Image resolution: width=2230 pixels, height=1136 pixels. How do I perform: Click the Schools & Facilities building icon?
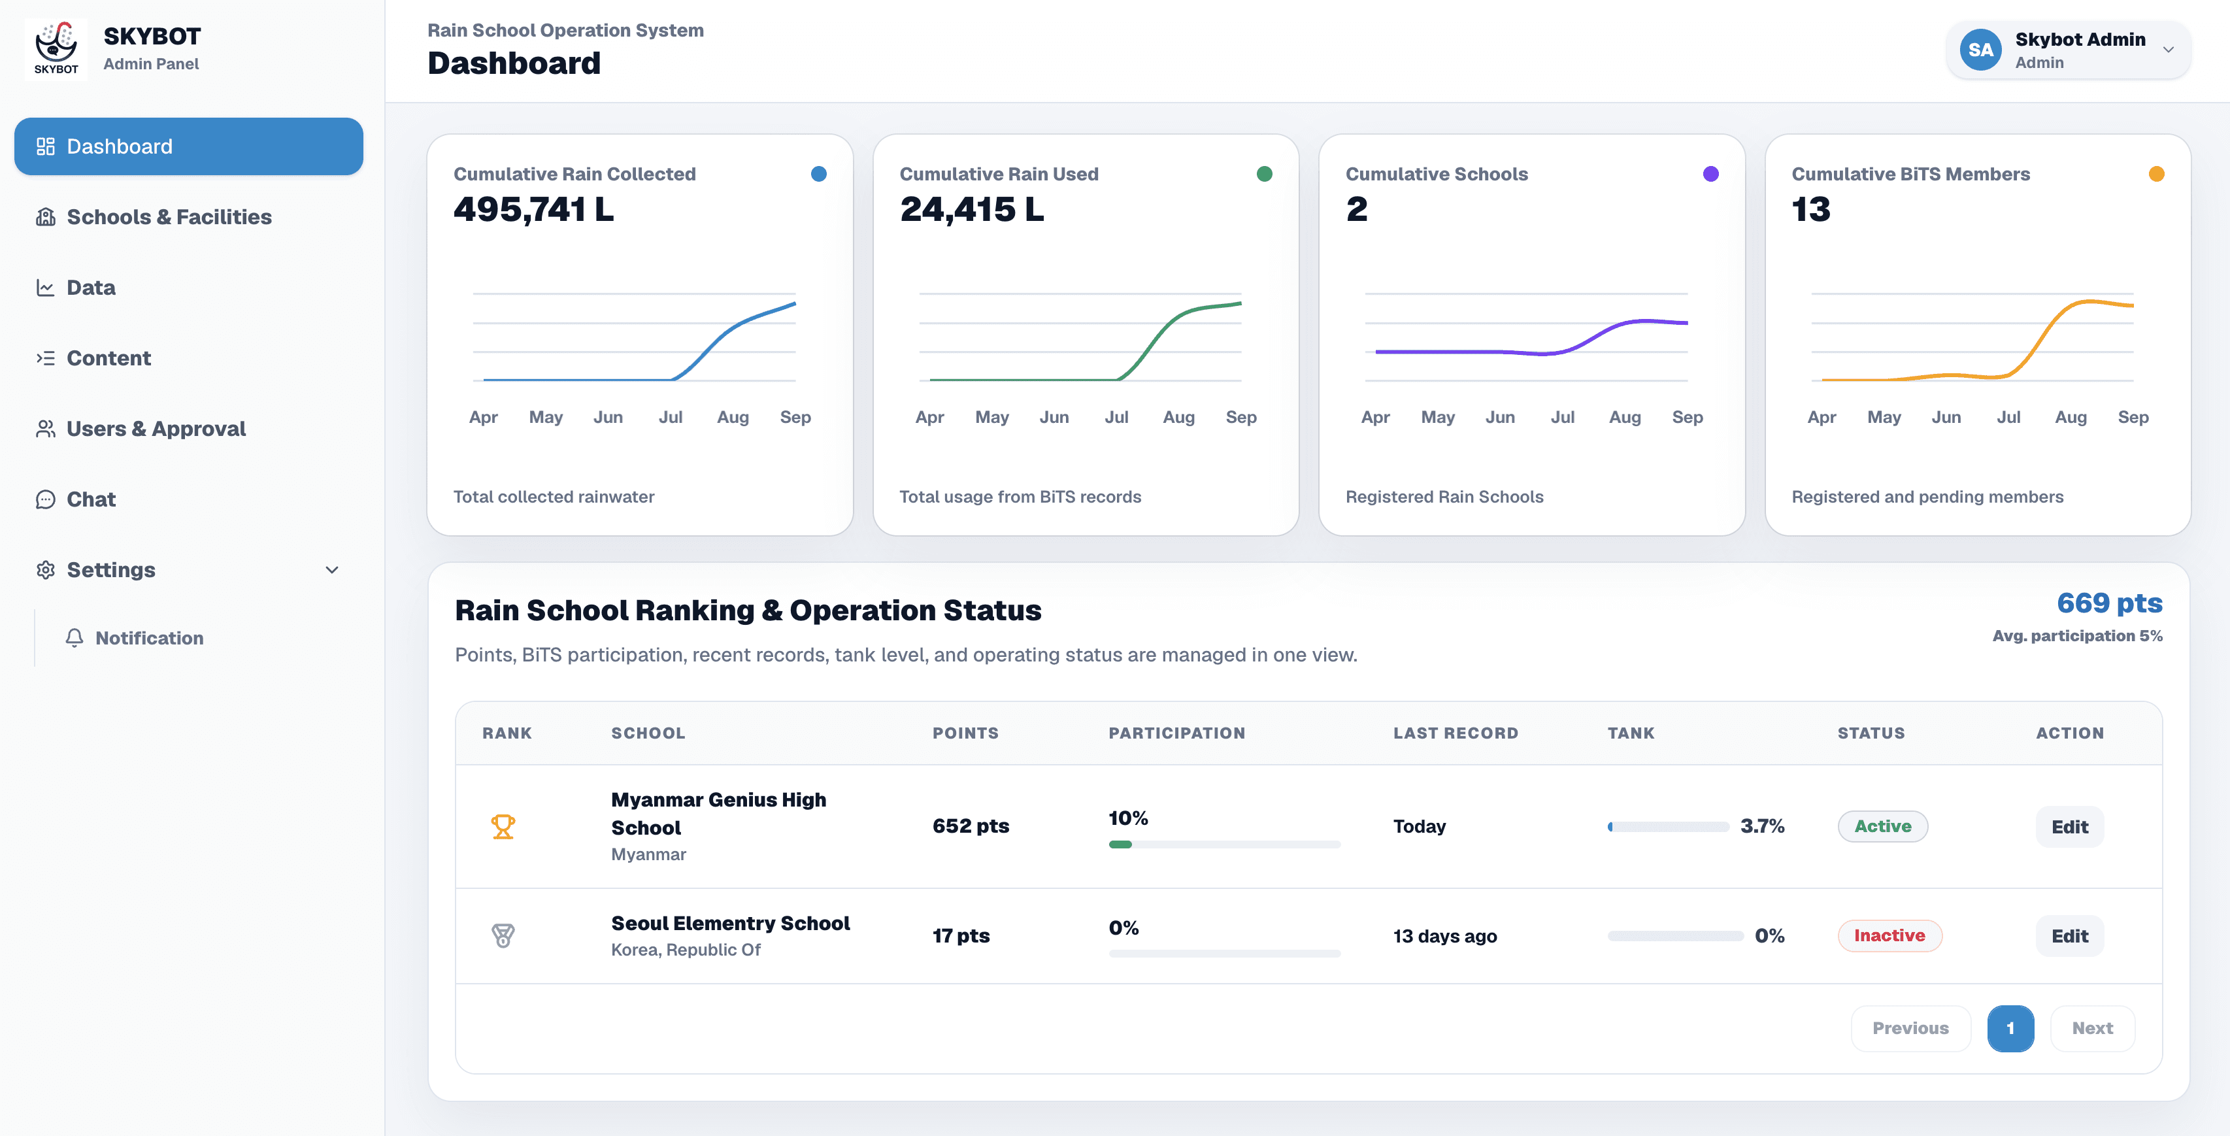click(45, 216)
